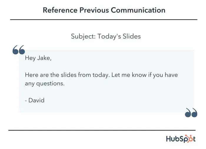
Task: Click empty light blue area below the signature
Action: 103,108
